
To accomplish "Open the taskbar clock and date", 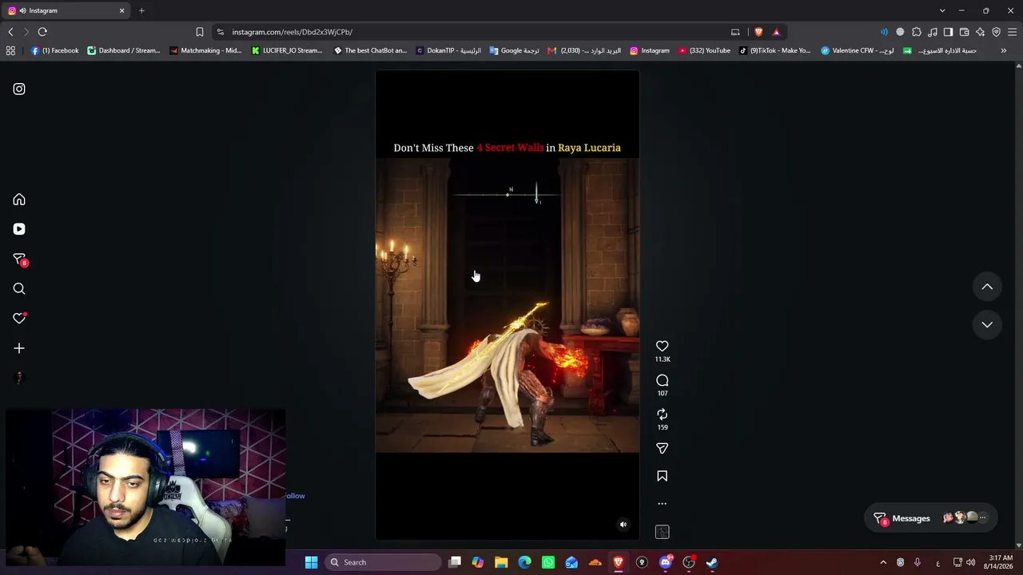I will point(1001,562).
